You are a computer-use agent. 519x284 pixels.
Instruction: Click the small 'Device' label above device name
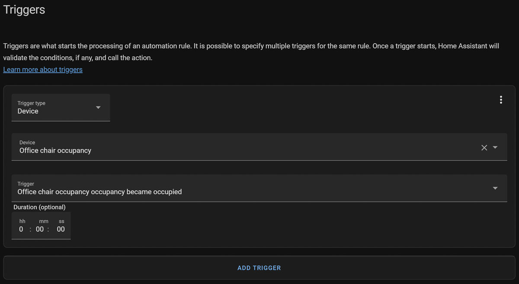[27, 142]
